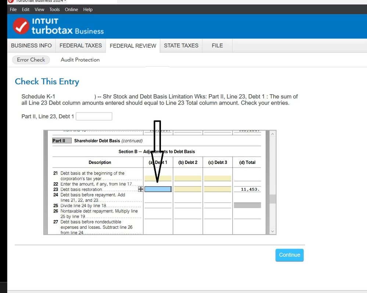Viewport: 367px width, 293px height.
Task: Select the Error Check sub-tab
Action: [31, 60]
